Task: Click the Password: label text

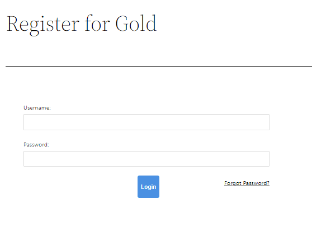Action: [x=36, y=144]
